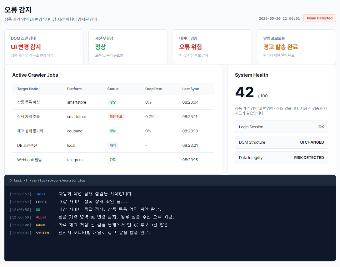Select the DB 트랜잭션 job name
The width and height of the screenshot is (340, 267).
tap(27, 145)
